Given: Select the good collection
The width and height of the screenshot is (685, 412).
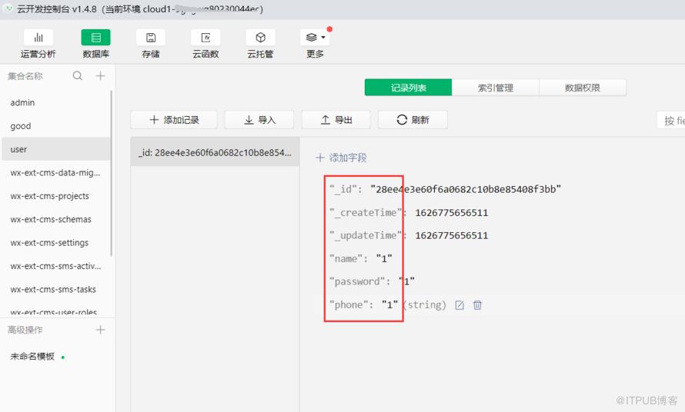Looking at the screenshot, I should [x=56, y=126].
